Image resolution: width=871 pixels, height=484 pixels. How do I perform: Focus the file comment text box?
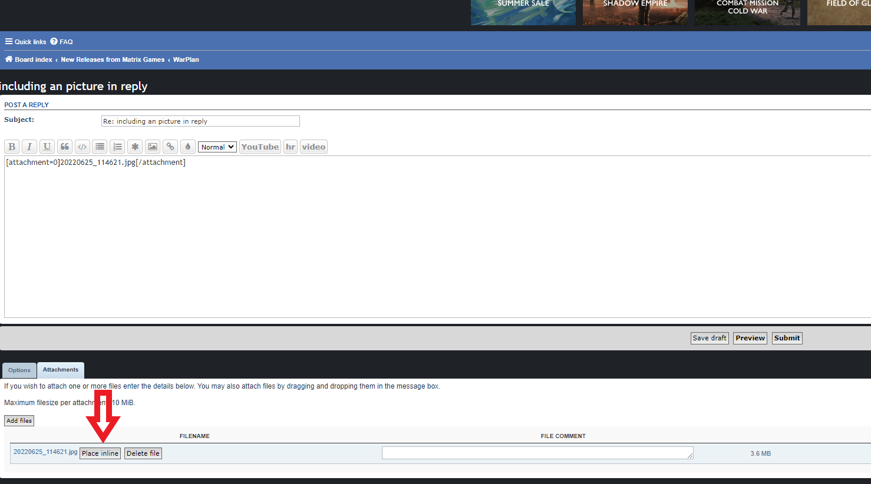point(537,453)
